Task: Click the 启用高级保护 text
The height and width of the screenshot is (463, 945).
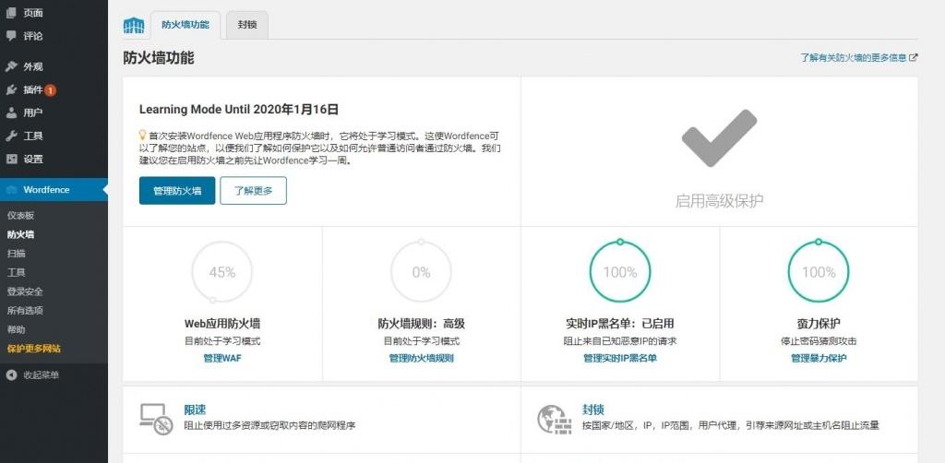Action: pyautogui.click(x=719, y=201)
